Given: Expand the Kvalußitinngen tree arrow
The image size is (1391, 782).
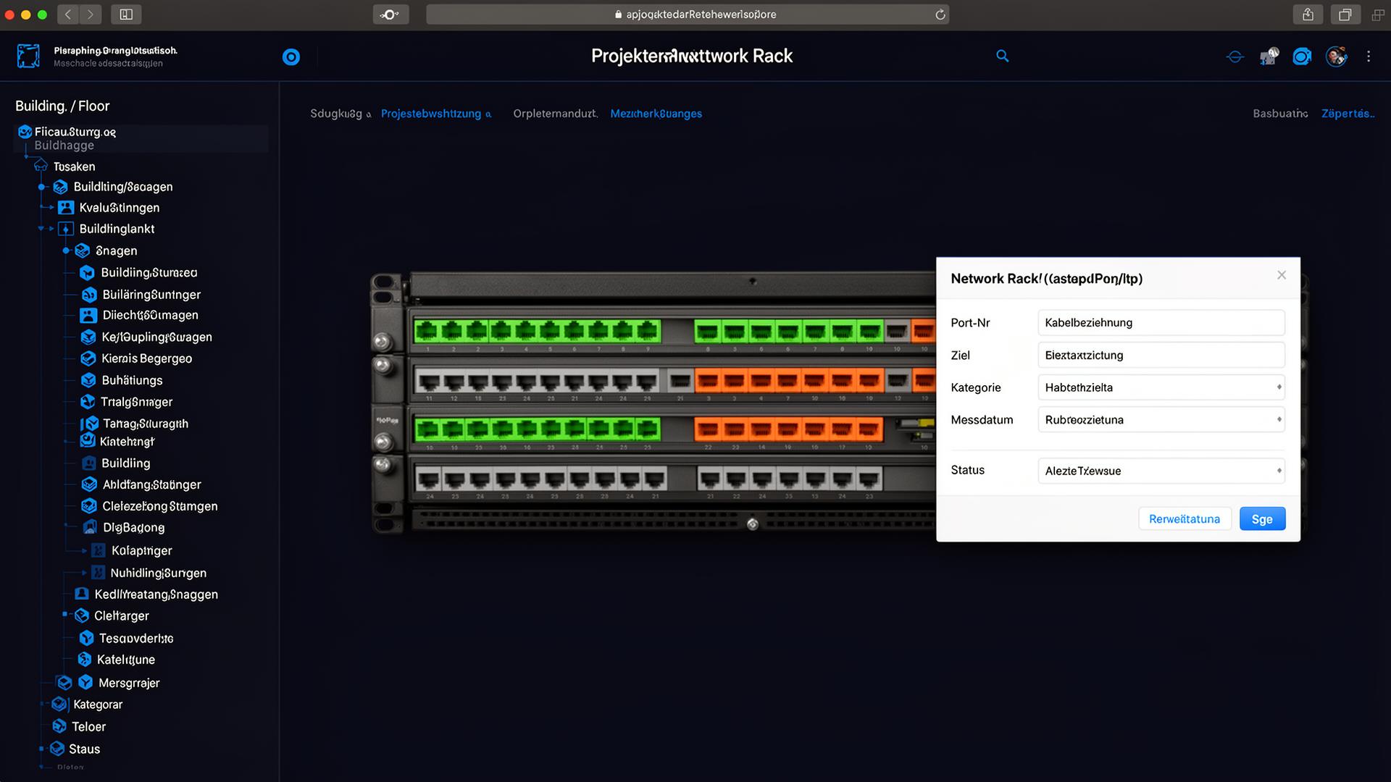Looking at the screenshot, I should [51, 208].
